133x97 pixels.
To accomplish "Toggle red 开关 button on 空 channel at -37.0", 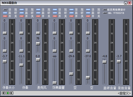I will click(88, 16).
